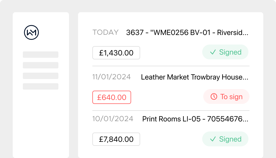This screenshot has width=276, height=158.
Task: Click the £1,430.00 amount box
Action: [116, 53]
